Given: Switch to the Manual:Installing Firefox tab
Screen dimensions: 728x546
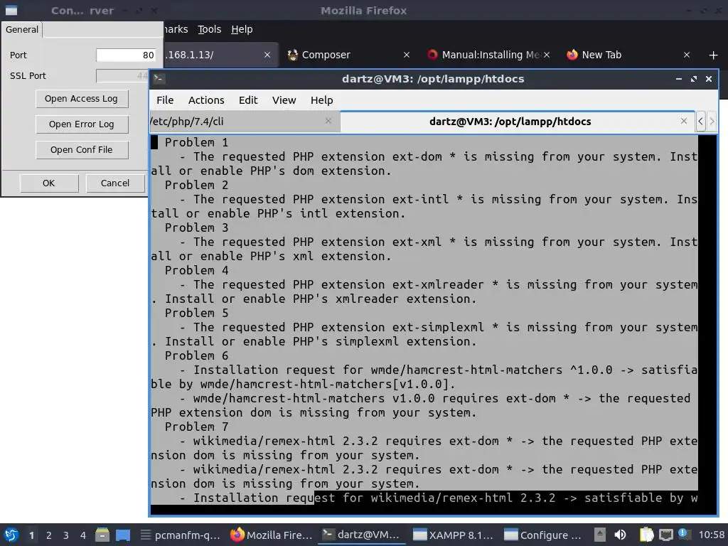Looking at the screenshot, I should pos(488,55).
